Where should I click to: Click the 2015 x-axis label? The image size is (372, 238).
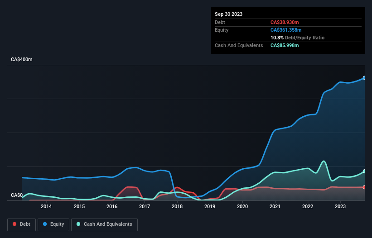(x=79, y=206)
